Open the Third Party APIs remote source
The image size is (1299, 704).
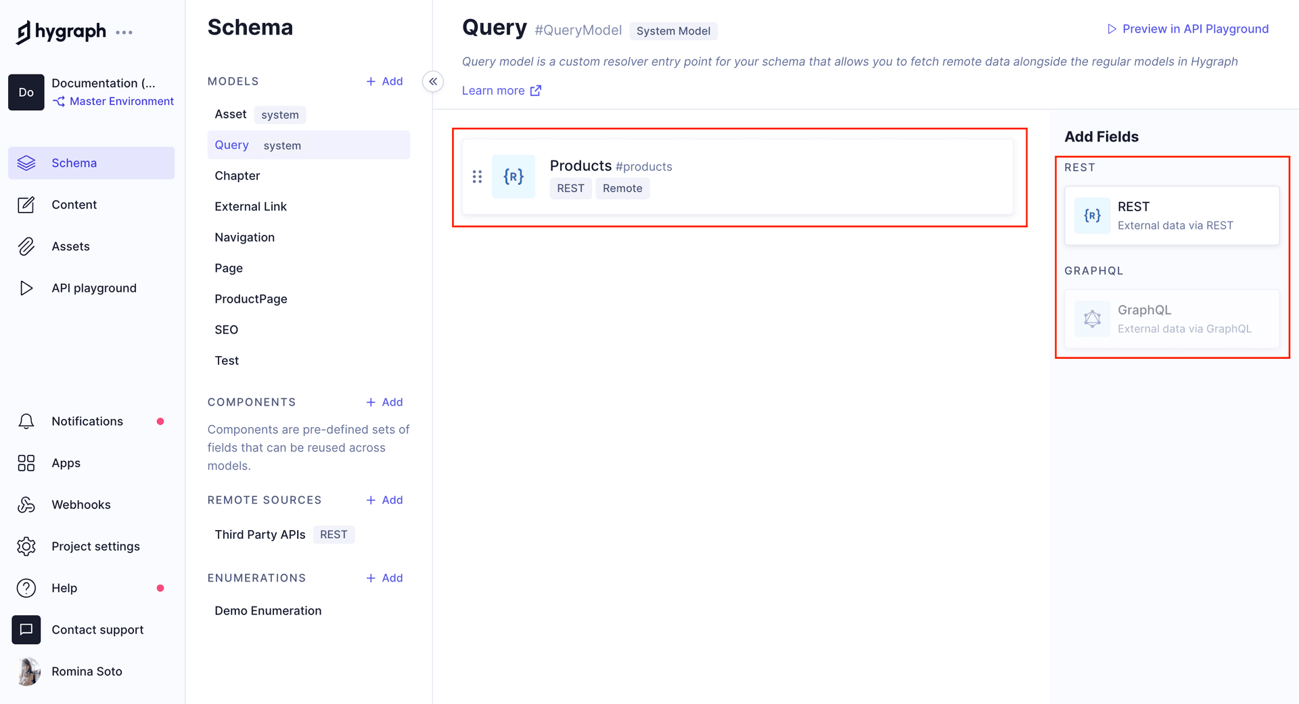point(309,535)
